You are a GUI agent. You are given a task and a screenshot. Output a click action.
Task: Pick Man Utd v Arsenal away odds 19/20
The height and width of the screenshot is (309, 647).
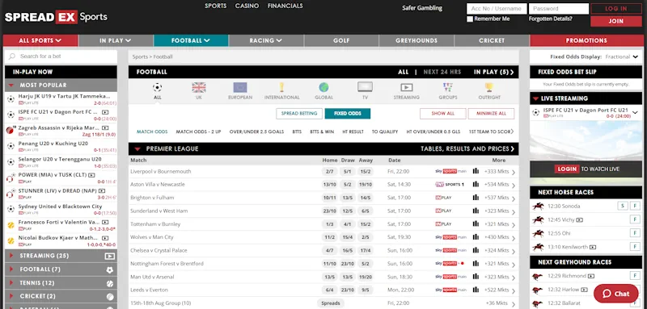tap(366, 277)
